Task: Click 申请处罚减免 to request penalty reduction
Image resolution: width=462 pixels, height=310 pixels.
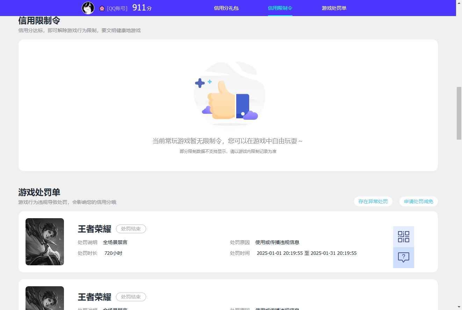Action: pos(418,201)
